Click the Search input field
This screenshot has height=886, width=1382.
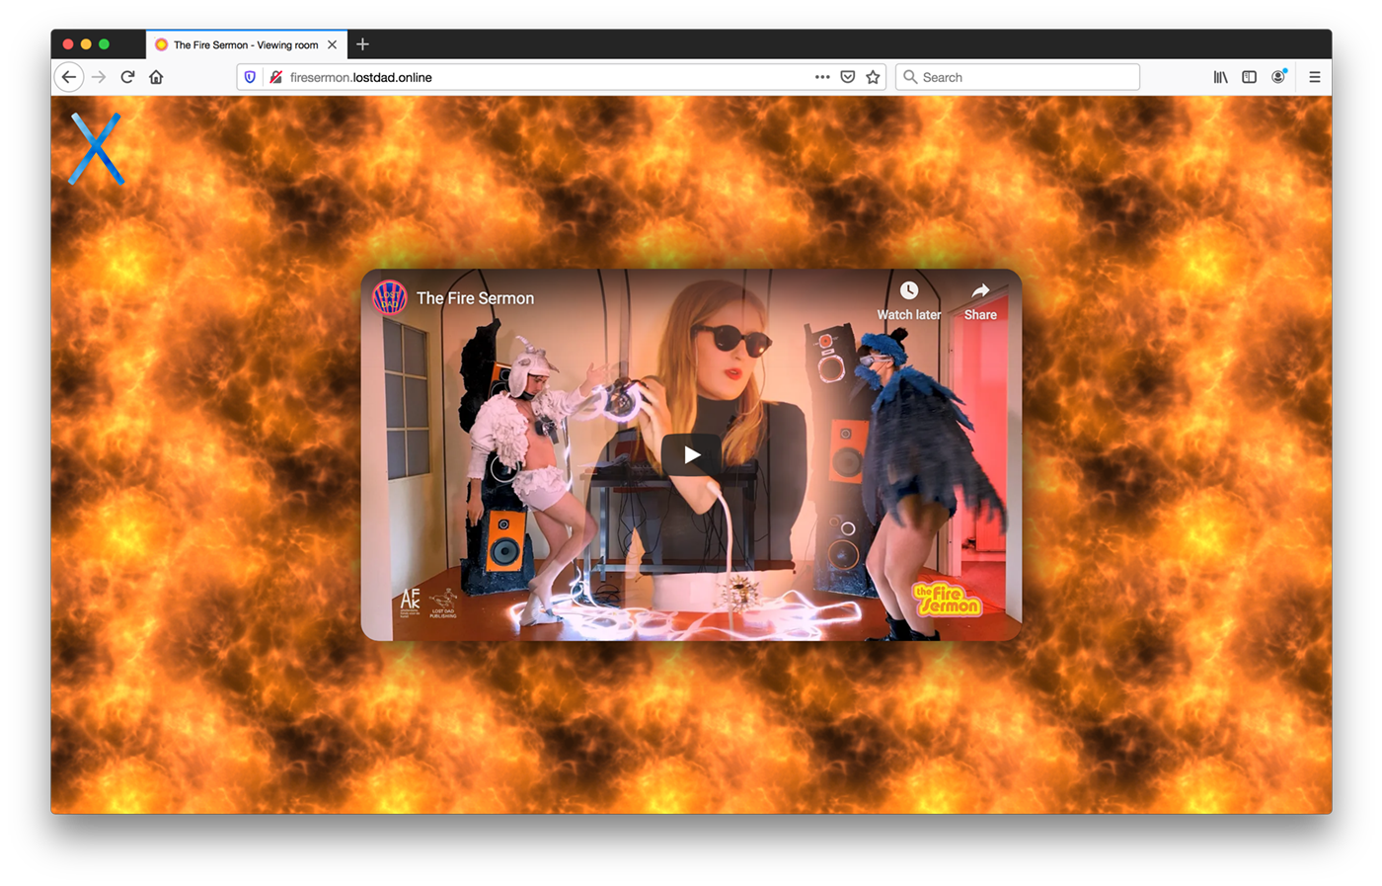pyautogui.click(x=1027, y=77)
